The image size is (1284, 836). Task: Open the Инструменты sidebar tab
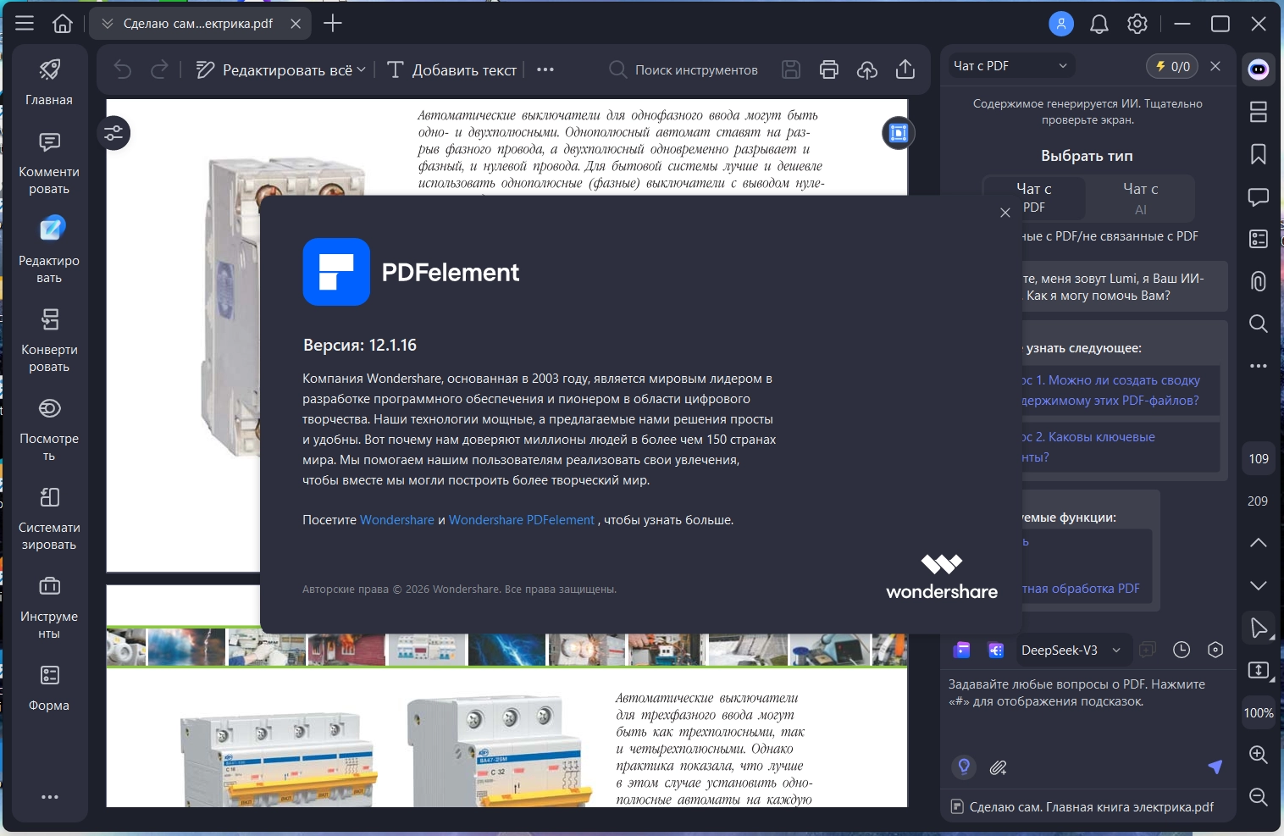tap(49, 608)
